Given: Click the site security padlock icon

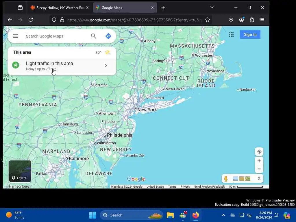Looking at the screenshot, I should (62, 20).
